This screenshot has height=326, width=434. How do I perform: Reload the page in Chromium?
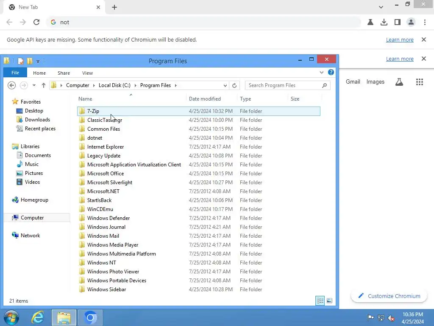(36, 22)
